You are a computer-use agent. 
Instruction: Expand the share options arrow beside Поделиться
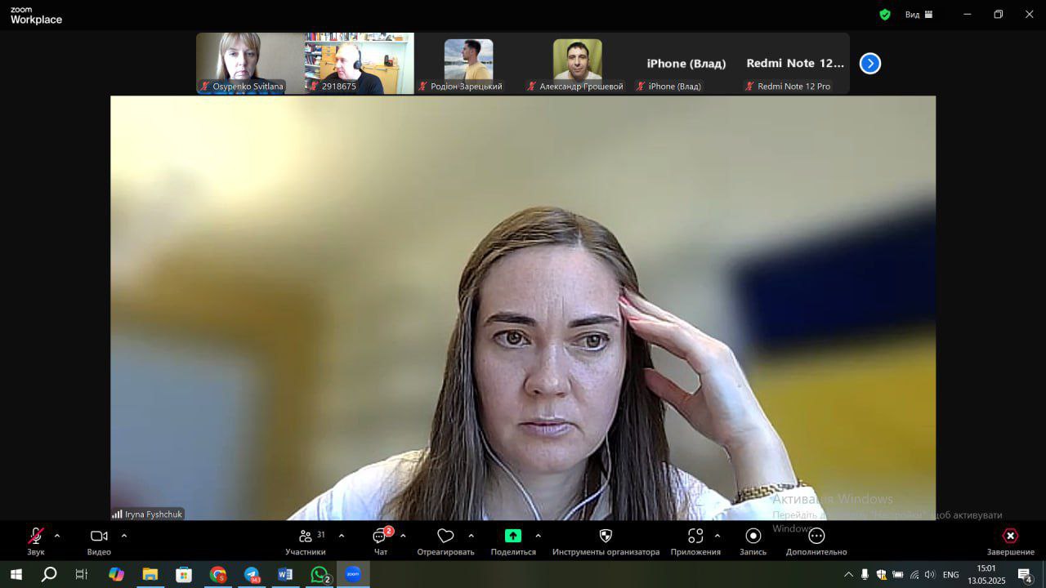[538, 536]
